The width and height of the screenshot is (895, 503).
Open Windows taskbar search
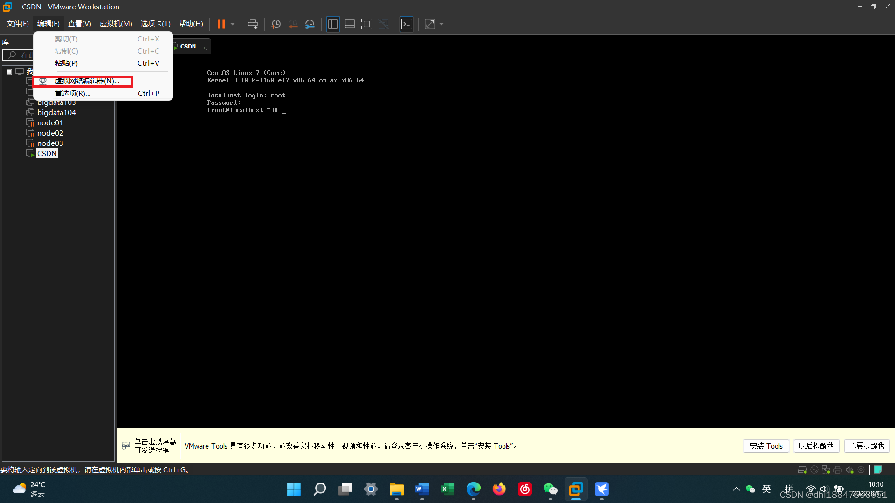coord(319,489)
